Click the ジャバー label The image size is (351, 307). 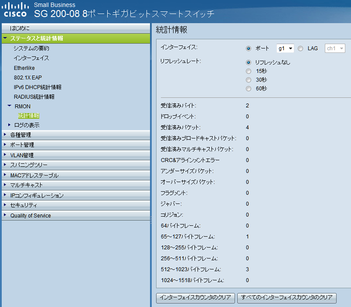coord(171,204)
